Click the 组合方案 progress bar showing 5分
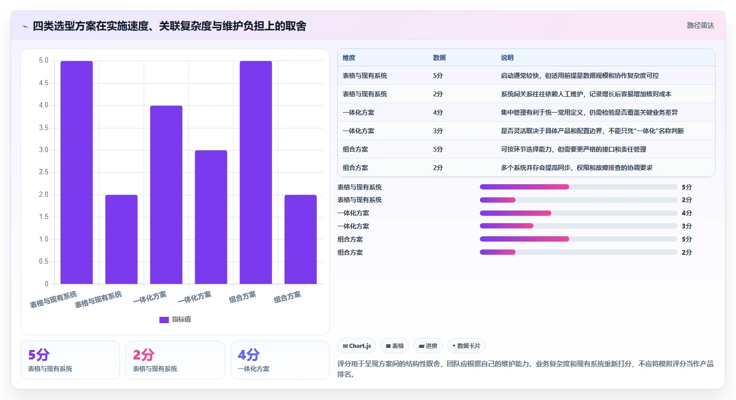 point(578,239)
